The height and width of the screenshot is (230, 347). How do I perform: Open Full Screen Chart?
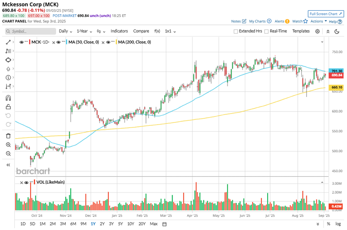click(326, 14)
